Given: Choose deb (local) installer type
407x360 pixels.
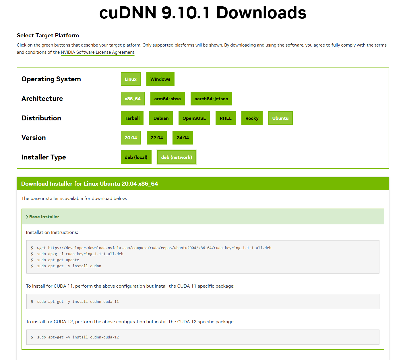Looking at the screenshot, I should (x=136, y=157).
